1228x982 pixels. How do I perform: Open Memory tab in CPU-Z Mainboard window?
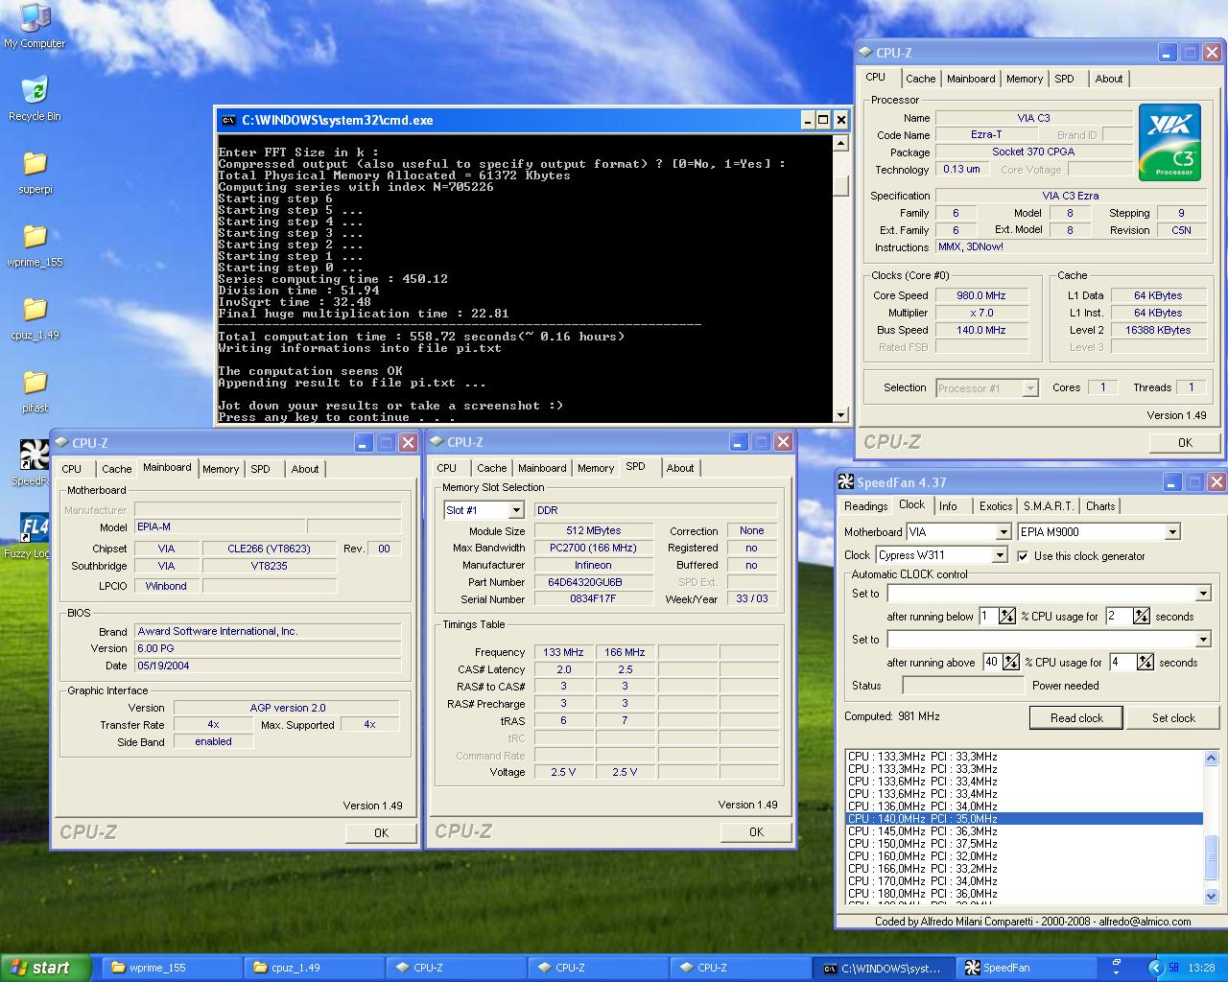click(x=220, y=469)
